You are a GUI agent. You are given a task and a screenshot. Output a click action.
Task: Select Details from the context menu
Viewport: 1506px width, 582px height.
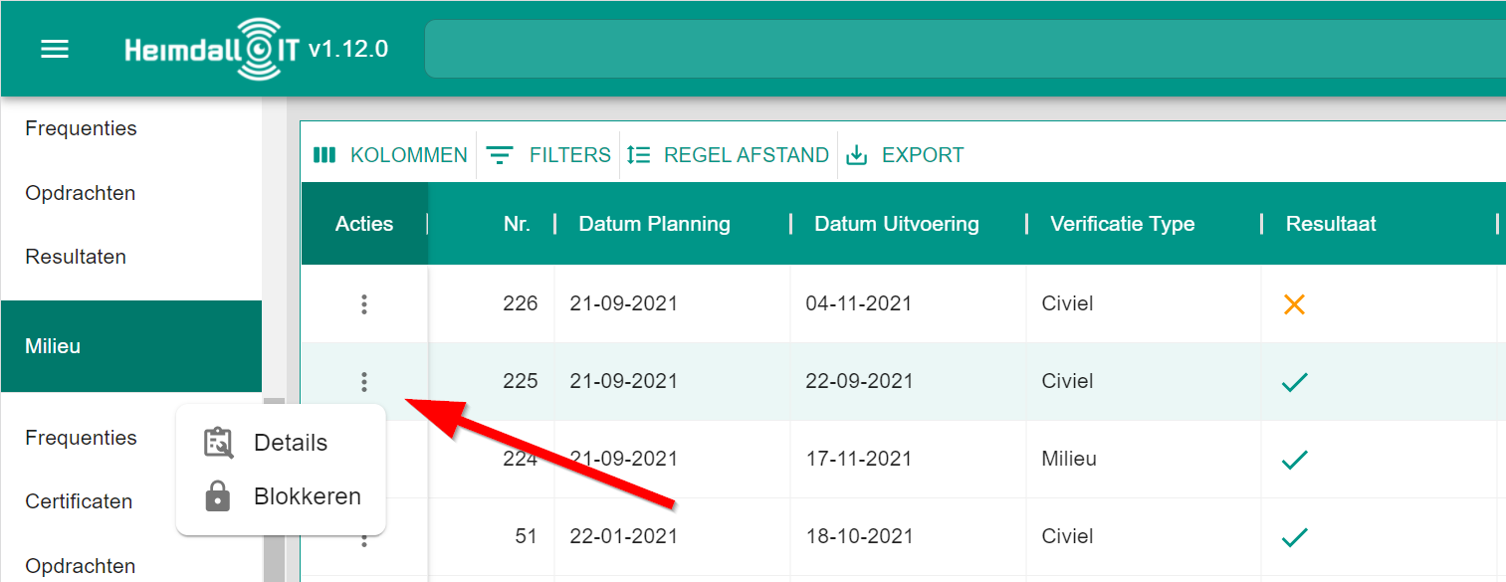click(x=290, y=443)
